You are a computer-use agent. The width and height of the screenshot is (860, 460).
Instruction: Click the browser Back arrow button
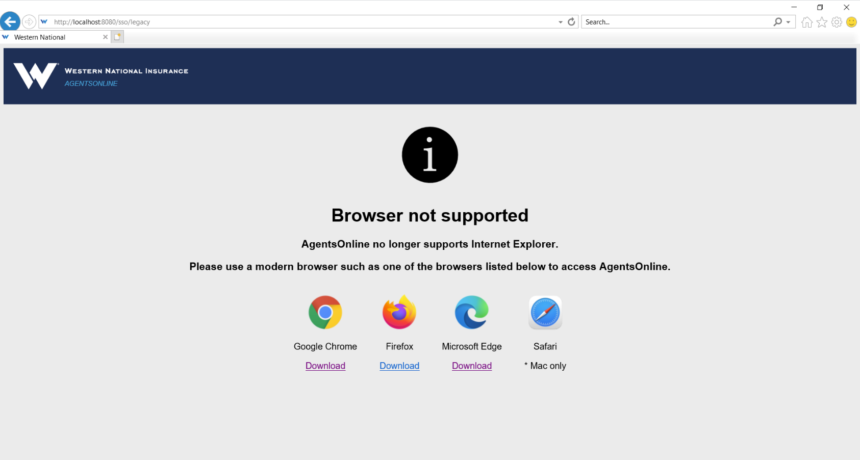pyautogui.click(x=10, y=21)
